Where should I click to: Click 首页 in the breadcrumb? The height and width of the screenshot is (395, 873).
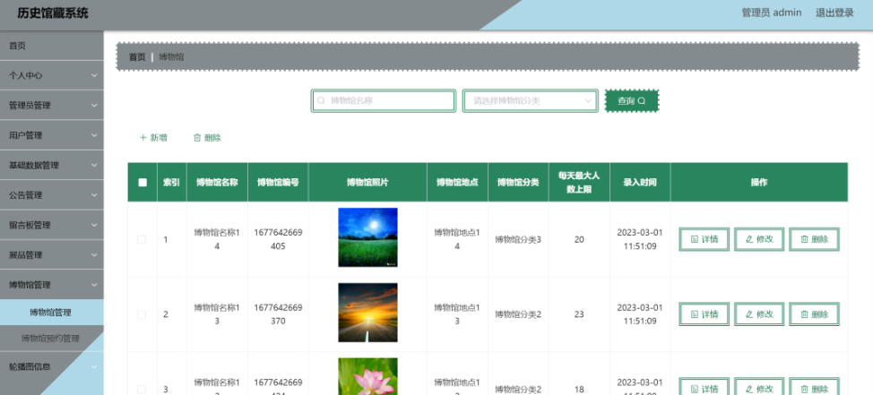click(x=137, y=56)
